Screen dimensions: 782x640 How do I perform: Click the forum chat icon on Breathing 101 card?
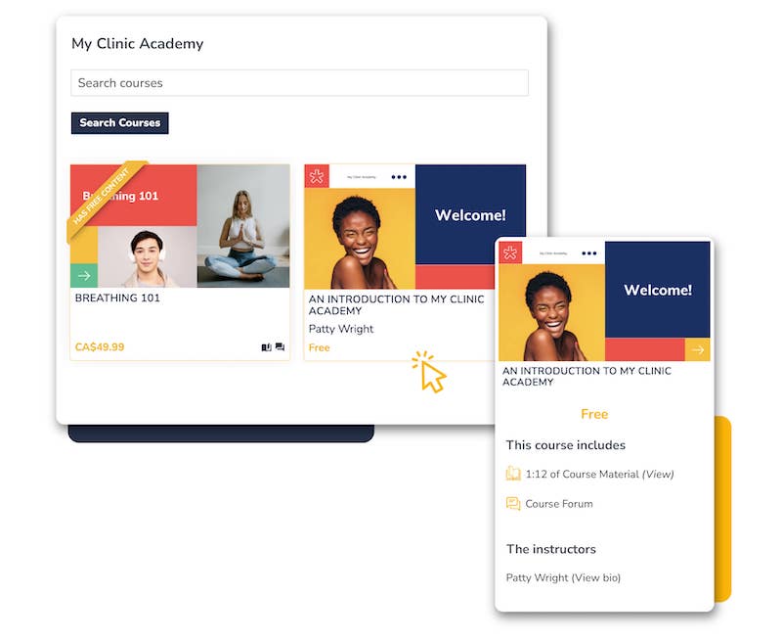tap(280, 347)
